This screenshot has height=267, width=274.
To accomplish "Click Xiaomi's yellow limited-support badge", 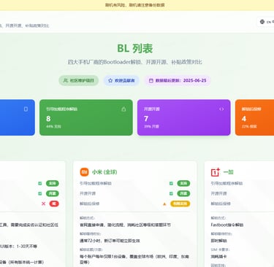I will (180, 204).
